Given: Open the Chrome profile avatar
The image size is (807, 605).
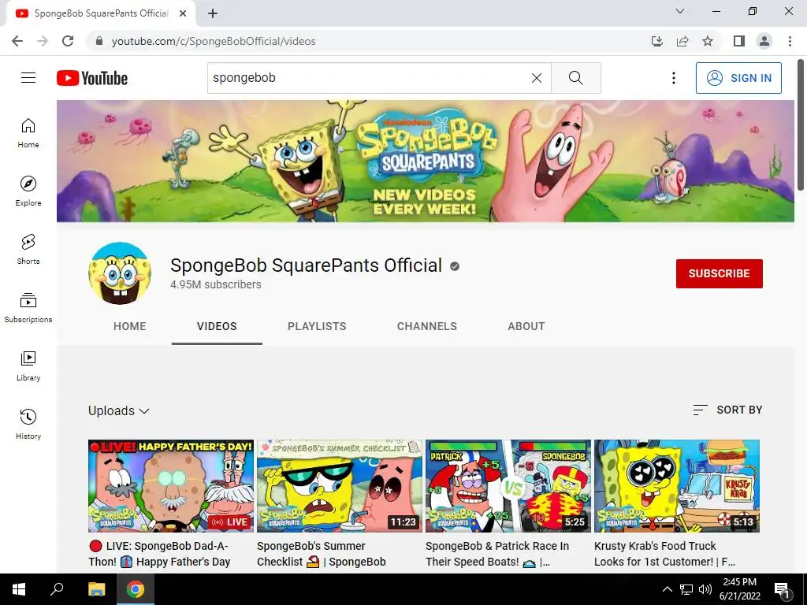Looking at the screenshot, I should pyautogui.click(x=764, y=41).
